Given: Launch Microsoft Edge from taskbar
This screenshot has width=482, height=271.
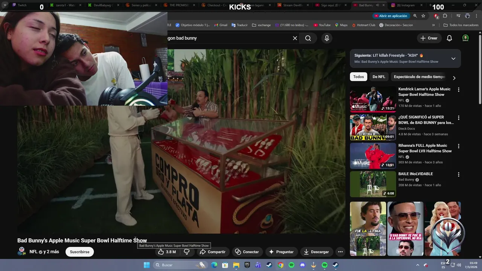Looking at the screenshot, I should (x=214, y=265).
